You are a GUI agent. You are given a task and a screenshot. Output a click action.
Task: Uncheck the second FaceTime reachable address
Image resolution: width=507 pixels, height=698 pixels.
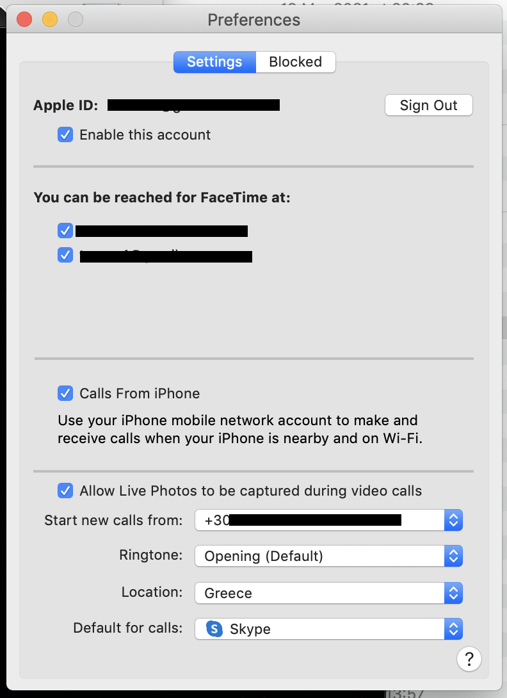pos(65,255)
